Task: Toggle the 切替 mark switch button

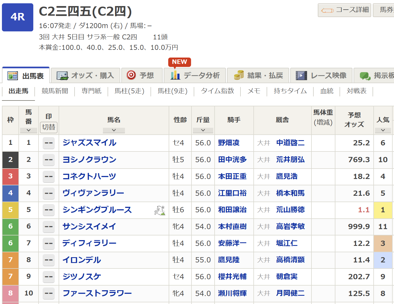Action: coord(49,127)
